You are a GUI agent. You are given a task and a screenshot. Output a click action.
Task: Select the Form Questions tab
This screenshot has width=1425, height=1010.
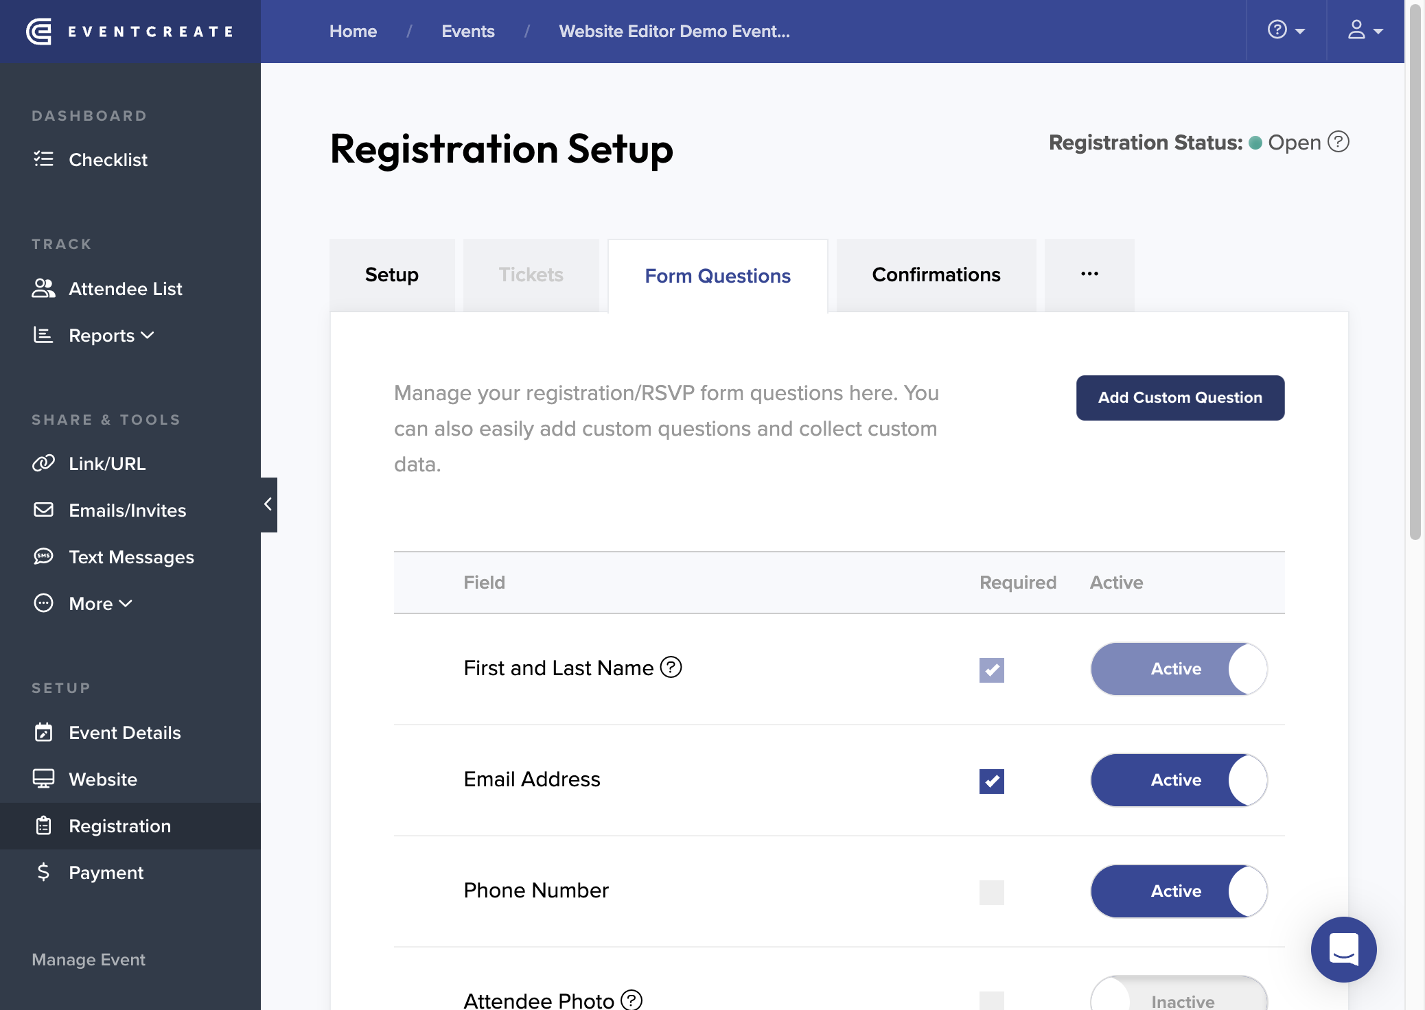point(718,277)
